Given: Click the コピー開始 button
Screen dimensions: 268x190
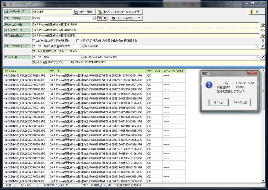Looking at the screenshot, I should (84, 12).
